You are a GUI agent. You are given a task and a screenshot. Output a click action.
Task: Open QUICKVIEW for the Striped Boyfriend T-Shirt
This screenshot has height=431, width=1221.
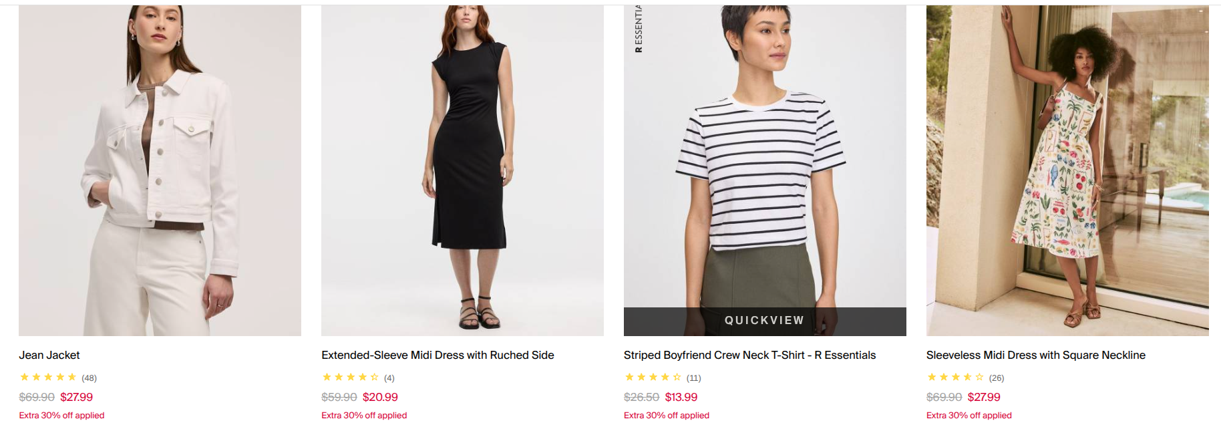763,320
